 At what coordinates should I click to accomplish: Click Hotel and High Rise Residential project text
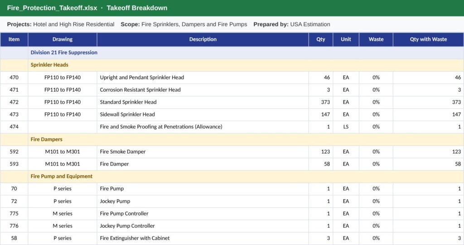pyautogui.click(x=74, y=24)
